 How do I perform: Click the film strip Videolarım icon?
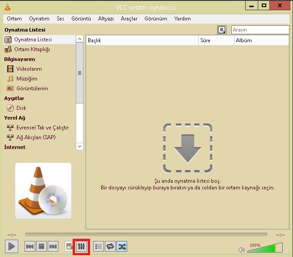click(10, 69)
